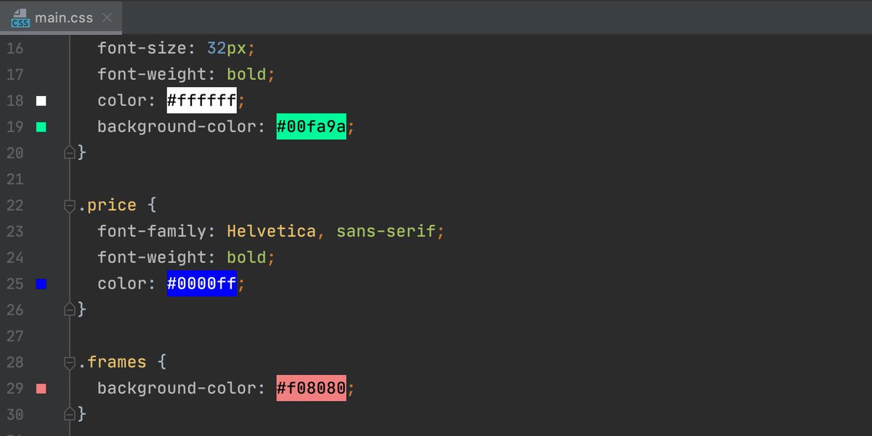The height and width of the screenshot is (436, 872).
Task: Open the green gutter color swatch on line 19
Action: point(41,127)
